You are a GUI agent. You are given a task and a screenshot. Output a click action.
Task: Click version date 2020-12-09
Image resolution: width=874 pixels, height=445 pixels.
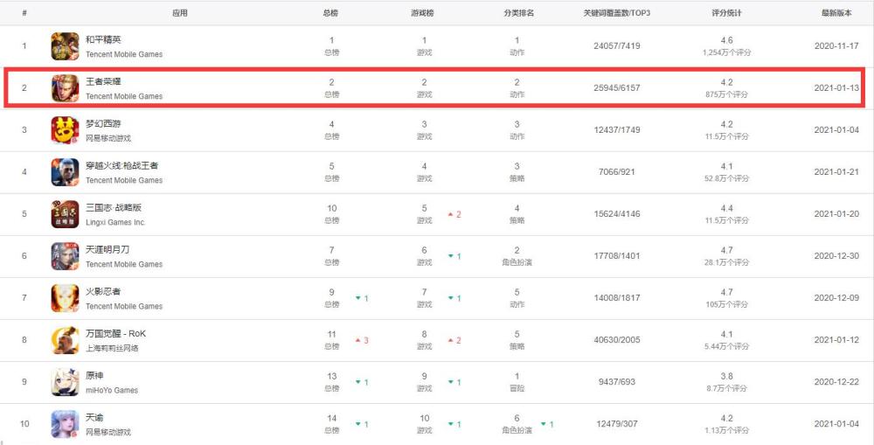[x=836, y=298]
